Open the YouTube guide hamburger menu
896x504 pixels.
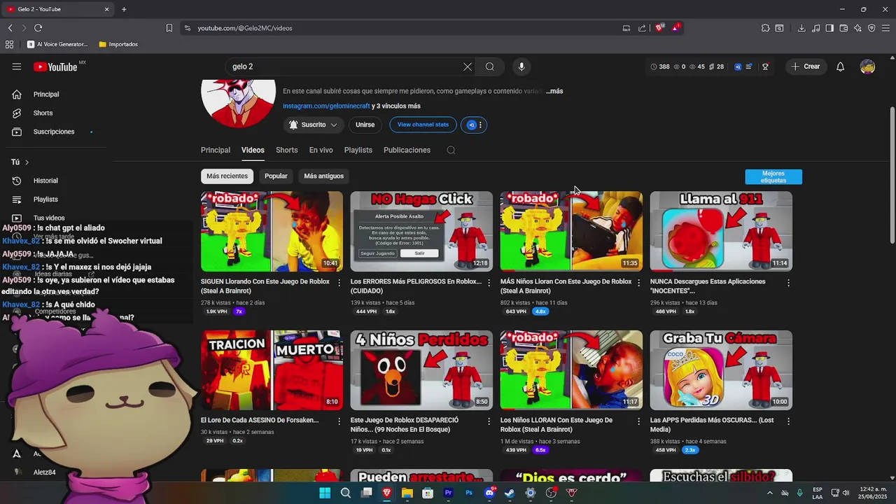[16, 66]
